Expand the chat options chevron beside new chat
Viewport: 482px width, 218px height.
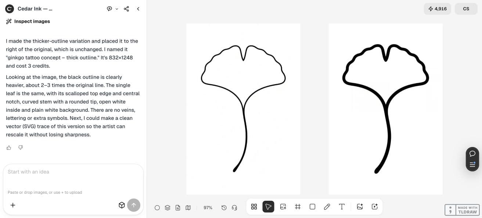(117, 9)
